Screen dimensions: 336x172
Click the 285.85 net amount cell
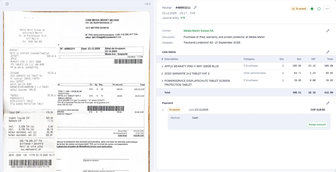point(297,66)
